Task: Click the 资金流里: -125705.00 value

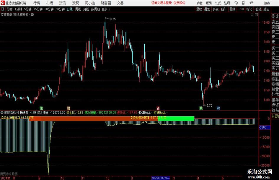Action: tap(51, 113)
